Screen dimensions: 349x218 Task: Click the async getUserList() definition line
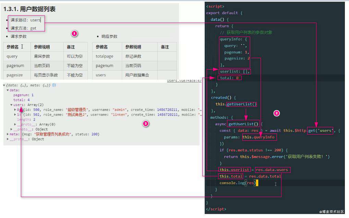point(239,124)
